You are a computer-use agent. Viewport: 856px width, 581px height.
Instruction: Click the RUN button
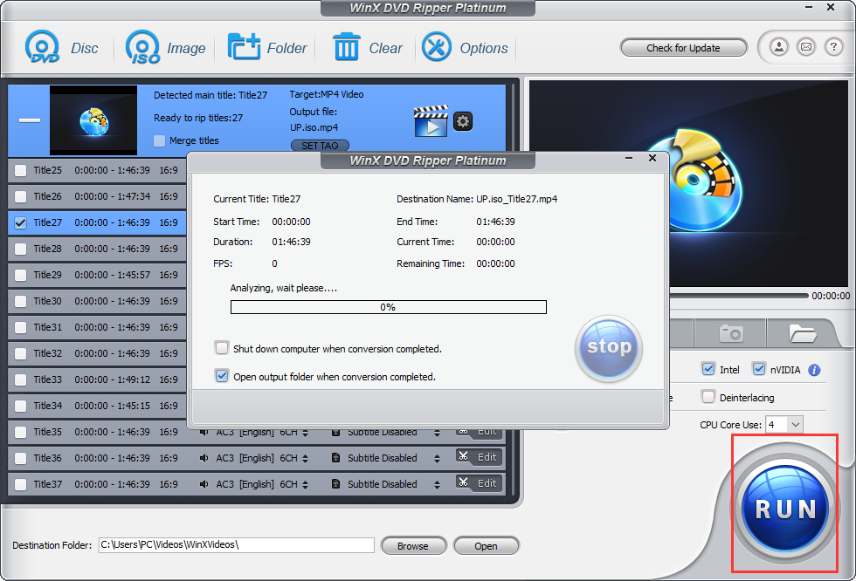point(785,509)
